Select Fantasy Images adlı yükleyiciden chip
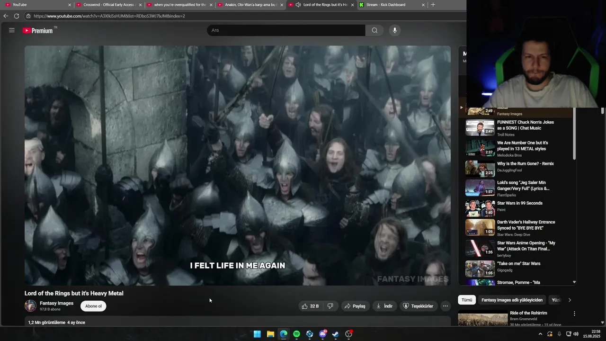The width and height of the screenshot is (606, 341). click(x=512, y=300)
